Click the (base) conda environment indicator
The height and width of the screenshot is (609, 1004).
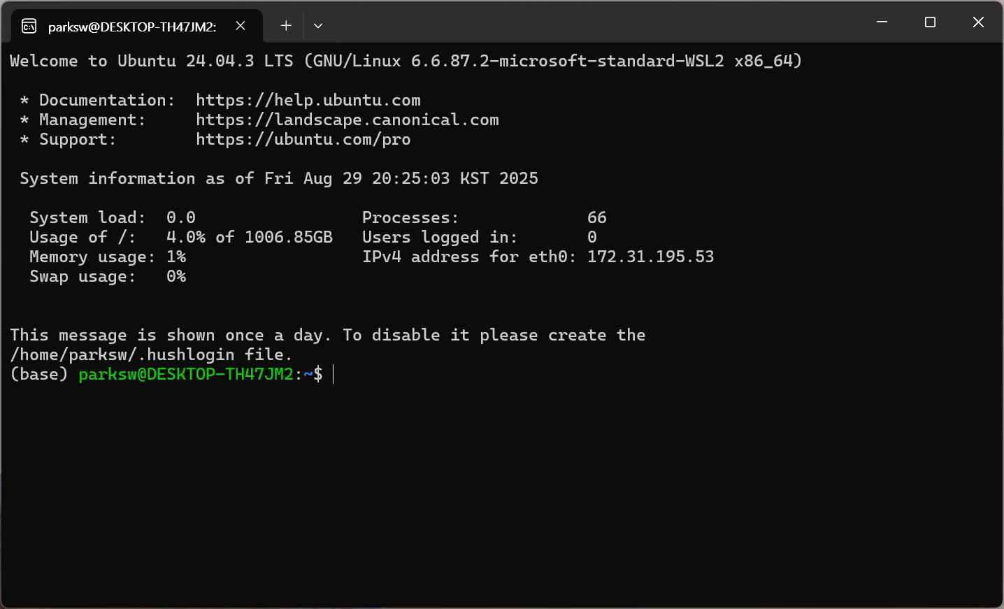coord(39,374)
